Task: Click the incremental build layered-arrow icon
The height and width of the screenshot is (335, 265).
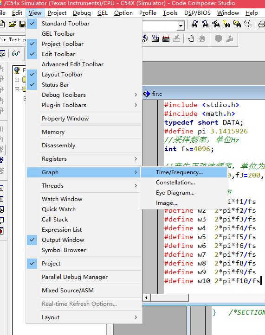Action: (145, 38)
